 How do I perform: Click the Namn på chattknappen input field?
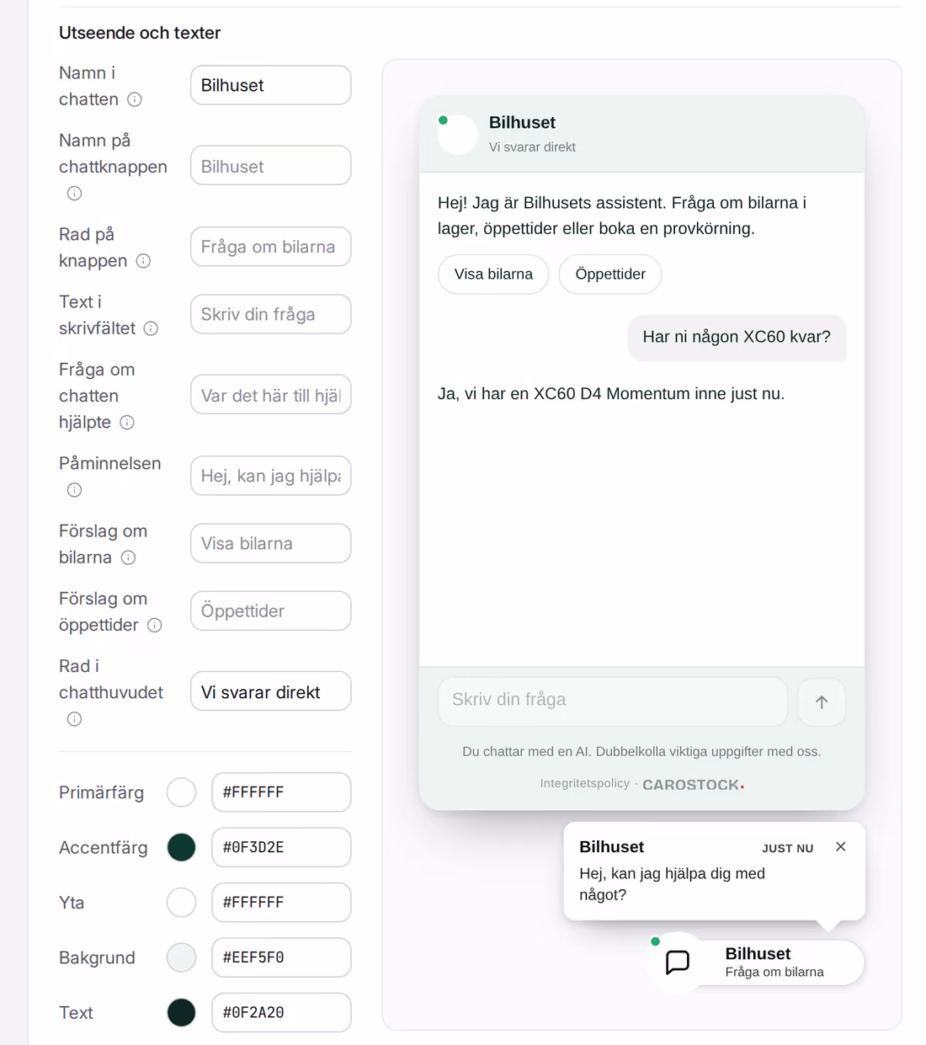pos(271,166)
